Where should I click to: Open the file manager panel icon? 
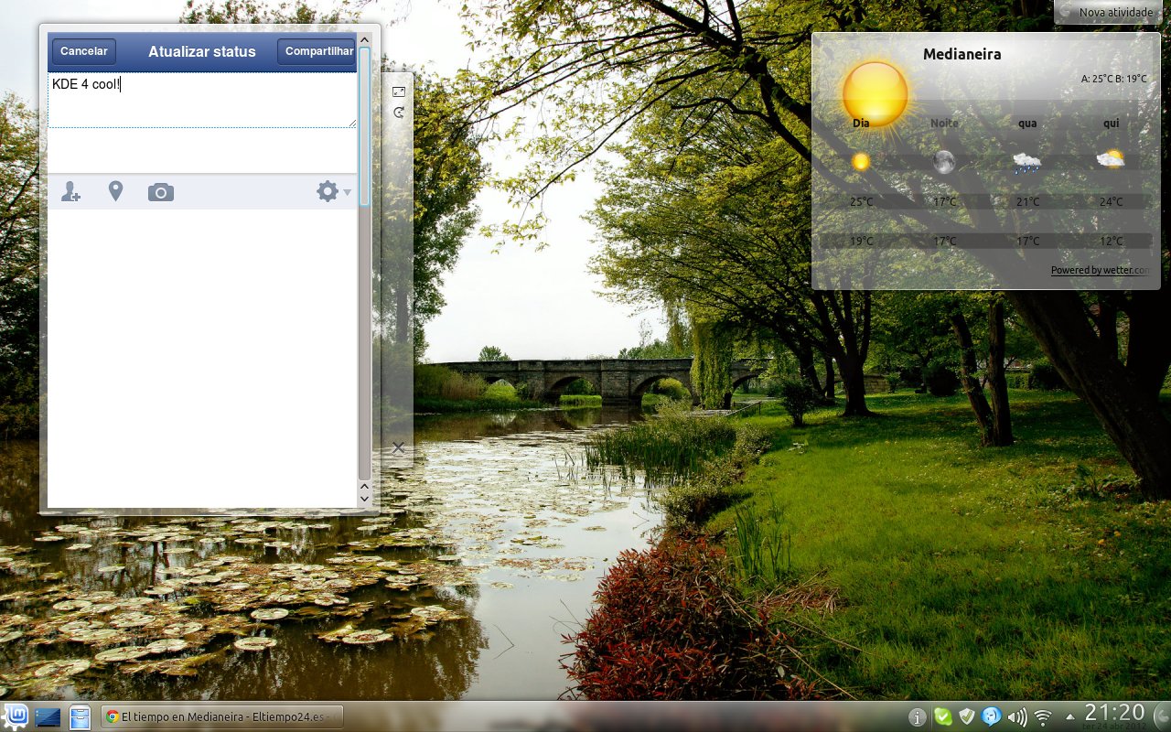(x=81, y=717)
